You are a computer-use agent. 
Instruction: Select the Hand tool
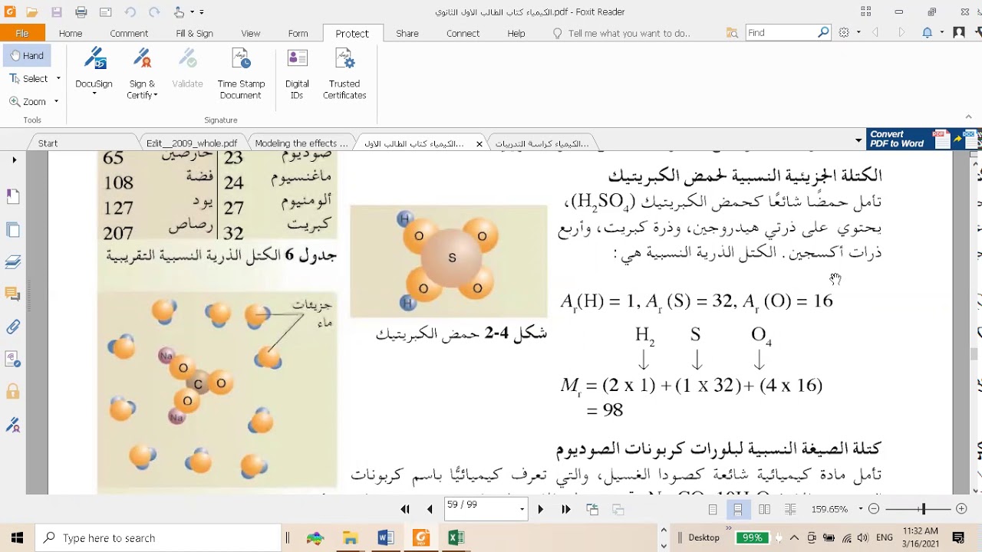tap(27, 55)
